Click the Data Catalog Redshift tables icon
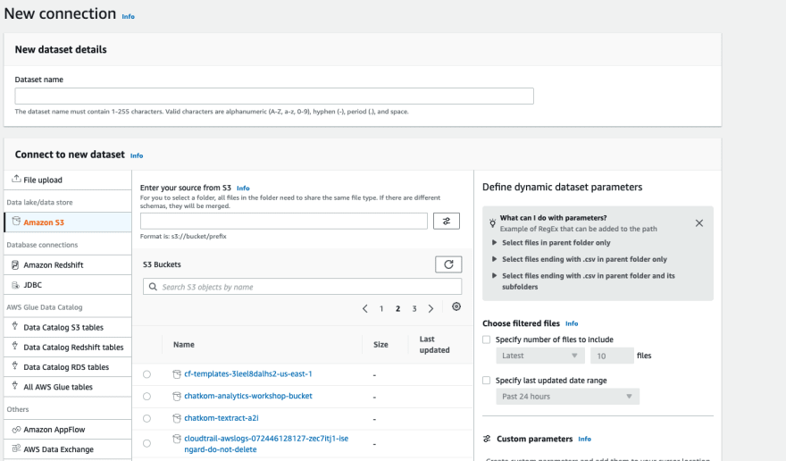Screen dimensions: 786x461 [15, 346]
